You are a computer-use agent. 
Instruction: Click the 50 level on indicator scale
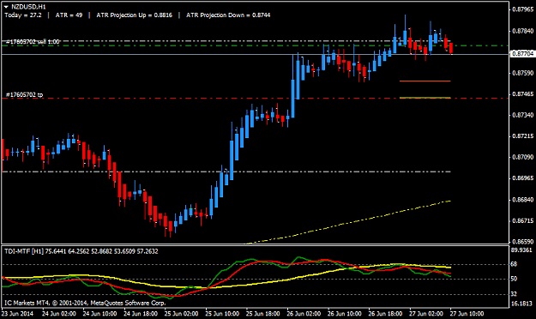tap(514, 279)
